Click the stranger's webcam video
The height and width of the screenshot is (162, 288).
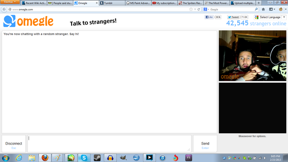(252, 56)
